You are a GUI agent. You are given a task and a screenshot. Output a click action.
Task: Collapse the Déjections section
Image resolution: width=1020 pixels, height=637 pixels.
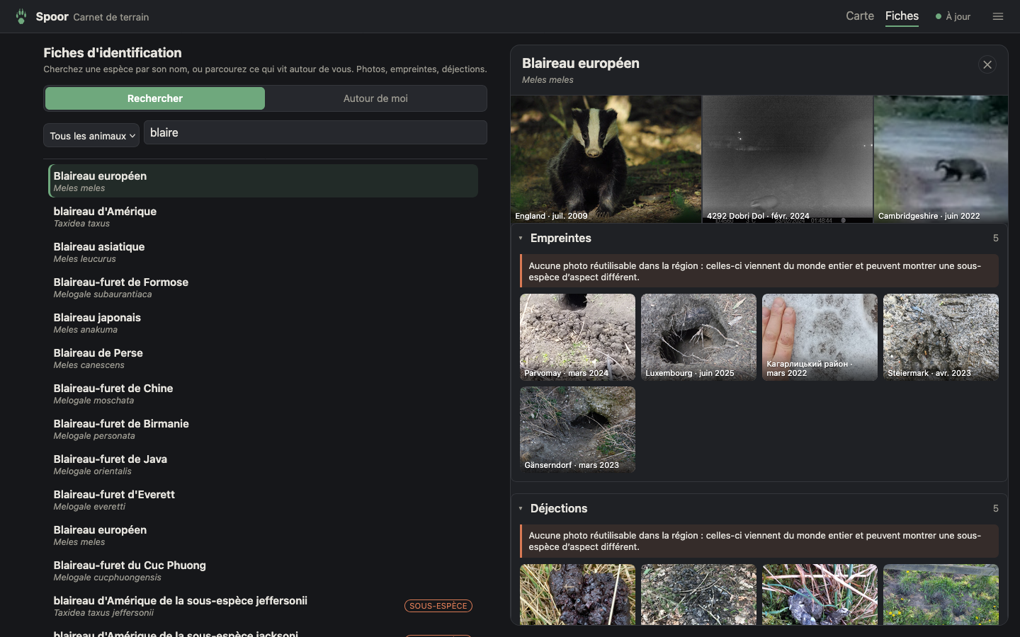(x=521, y=509)
